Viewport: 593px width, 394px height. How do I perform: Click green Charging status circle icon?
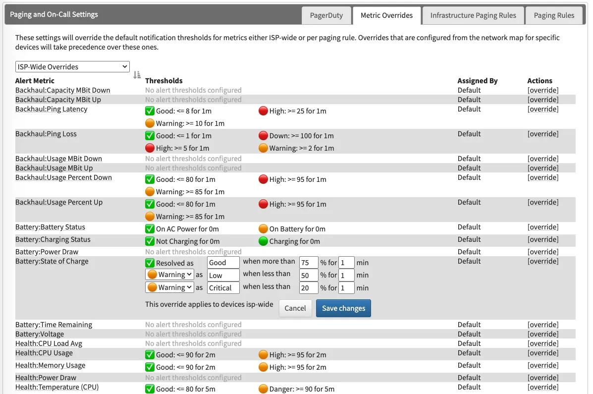(263, 241)
